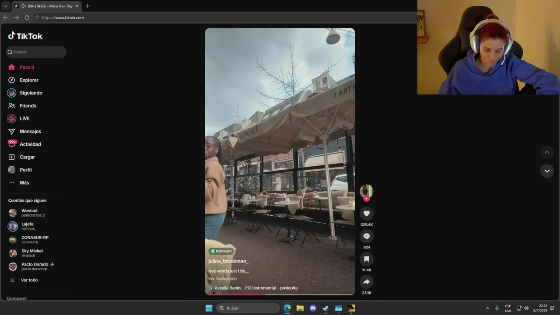Viewport: 560px width, 315px height.
Task: Open the Para ti feed
Action: pyautogui.click(x=21, y=67)
